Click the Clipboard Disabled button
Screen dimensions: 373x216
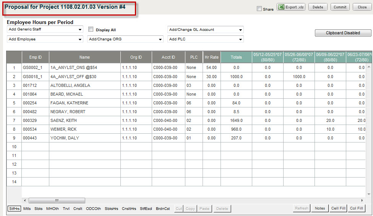click(343, 33)
